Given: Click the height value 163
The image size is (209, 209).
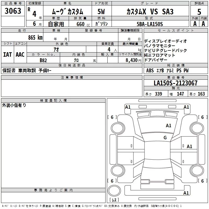Looking at the screenshot, I should pos(201,94).
